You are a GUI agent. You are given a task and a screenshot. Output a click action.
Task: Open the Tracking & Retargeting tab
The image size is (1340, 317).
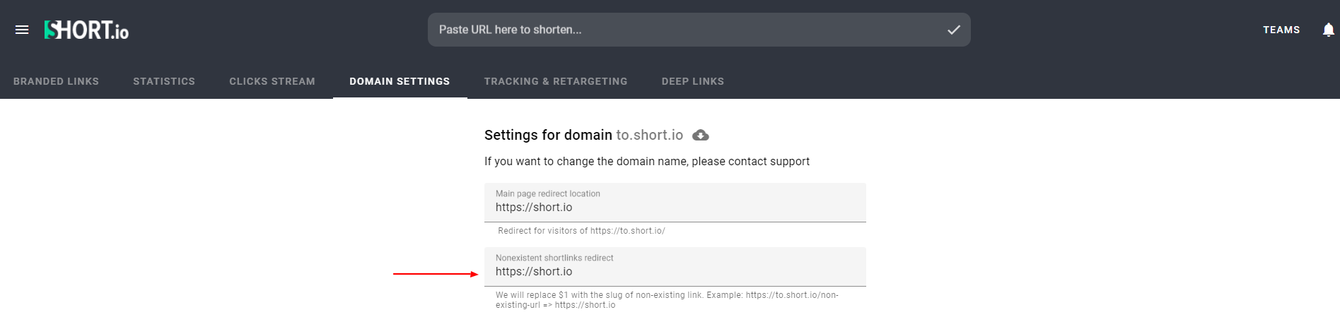(x=556, y=81)
